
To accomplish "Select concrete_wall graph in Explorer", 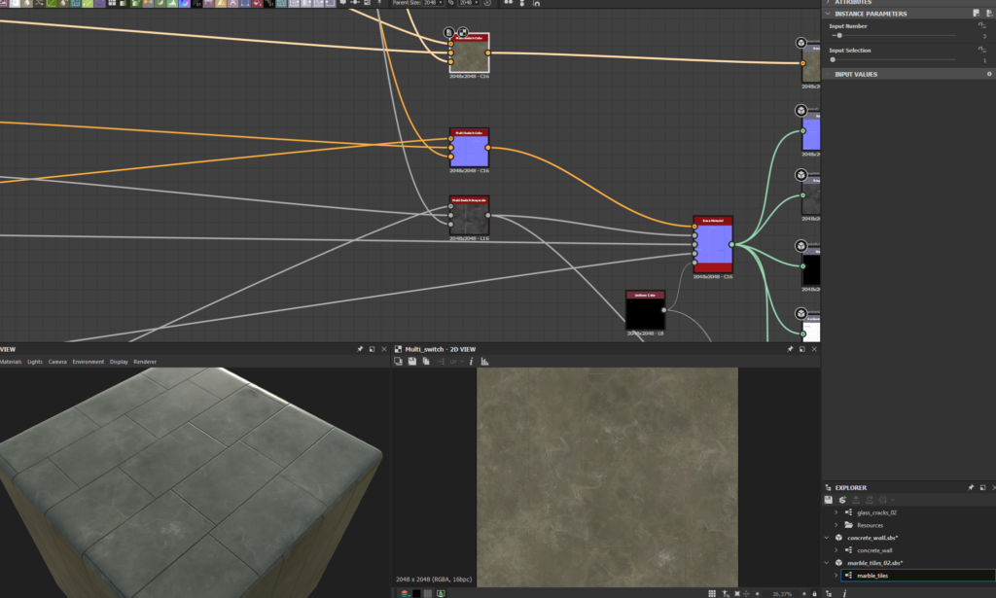I will tap(874, 550).
